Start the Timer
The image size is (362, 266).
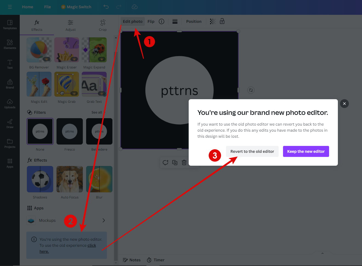[x=155, y=260]
